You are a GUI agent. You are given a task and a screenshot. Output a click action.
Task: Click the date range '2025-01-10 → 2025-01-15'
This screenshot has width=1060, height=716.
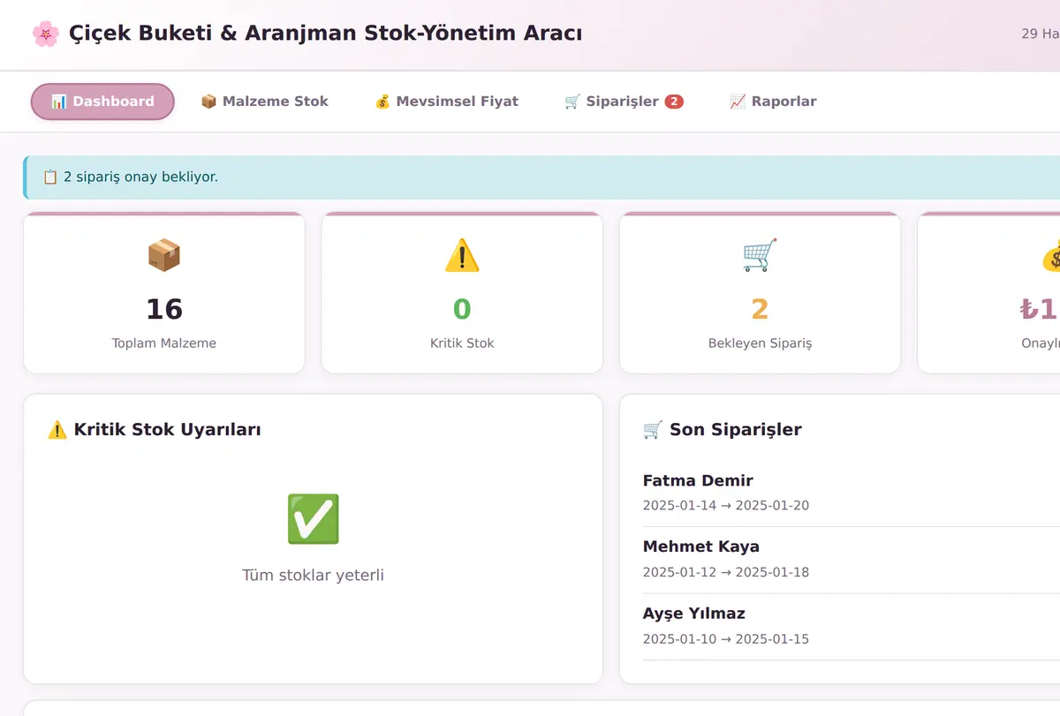point(726,639)
